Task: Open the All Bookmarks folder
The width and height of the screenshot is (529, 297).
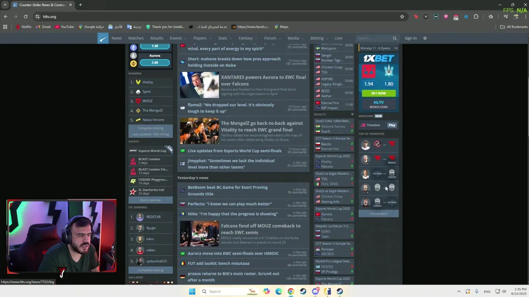Action: click(x=514, y=27)
